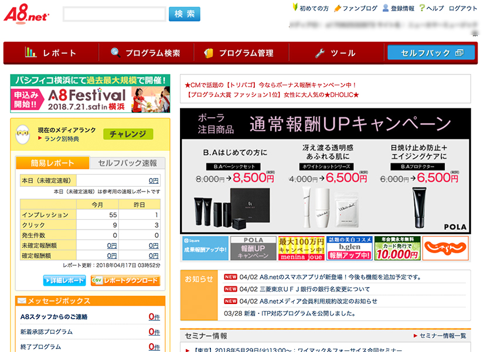Click the menina joue 最大100万円 banner

[301, 248]
